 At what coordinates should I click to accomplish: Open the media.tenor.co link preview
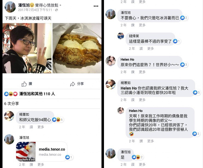42,152
